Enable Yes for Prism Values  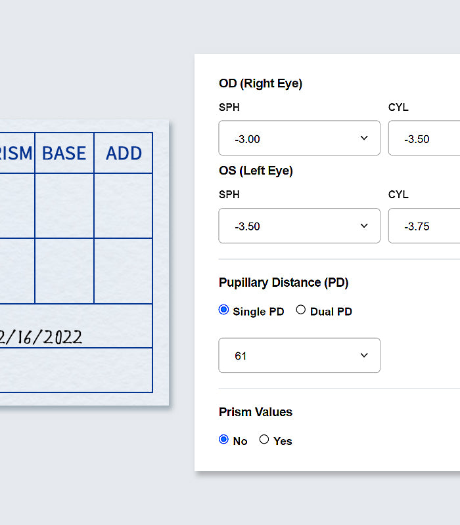264,440
